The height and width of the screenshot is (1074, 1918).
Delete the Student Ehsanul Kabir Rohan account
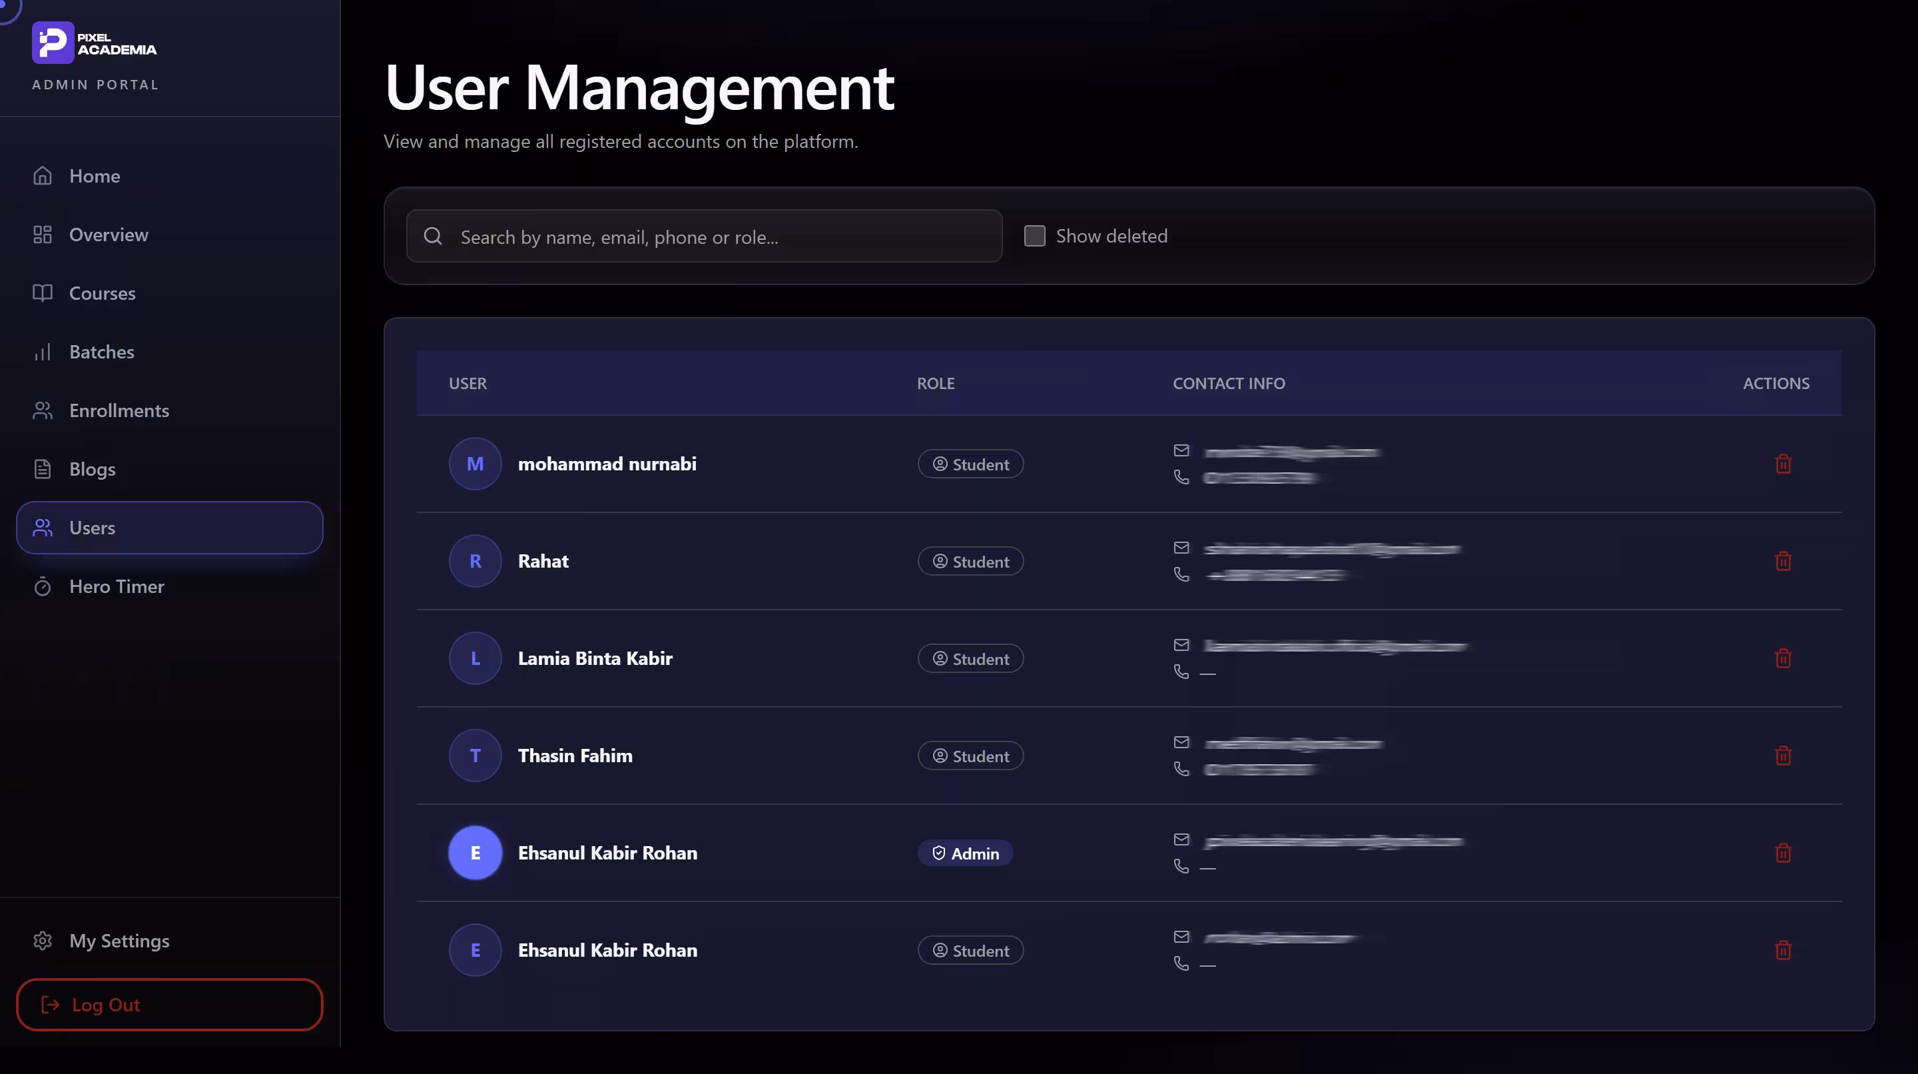1783,950
